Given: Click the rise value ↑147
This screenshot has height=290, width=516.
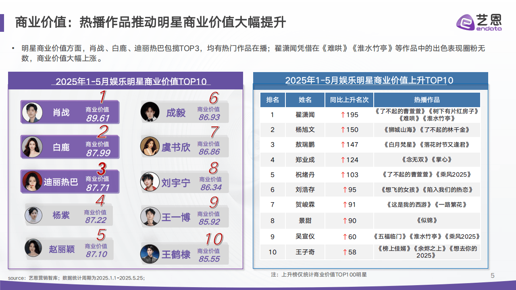Looking at the screenshot, I should point(350,145).
